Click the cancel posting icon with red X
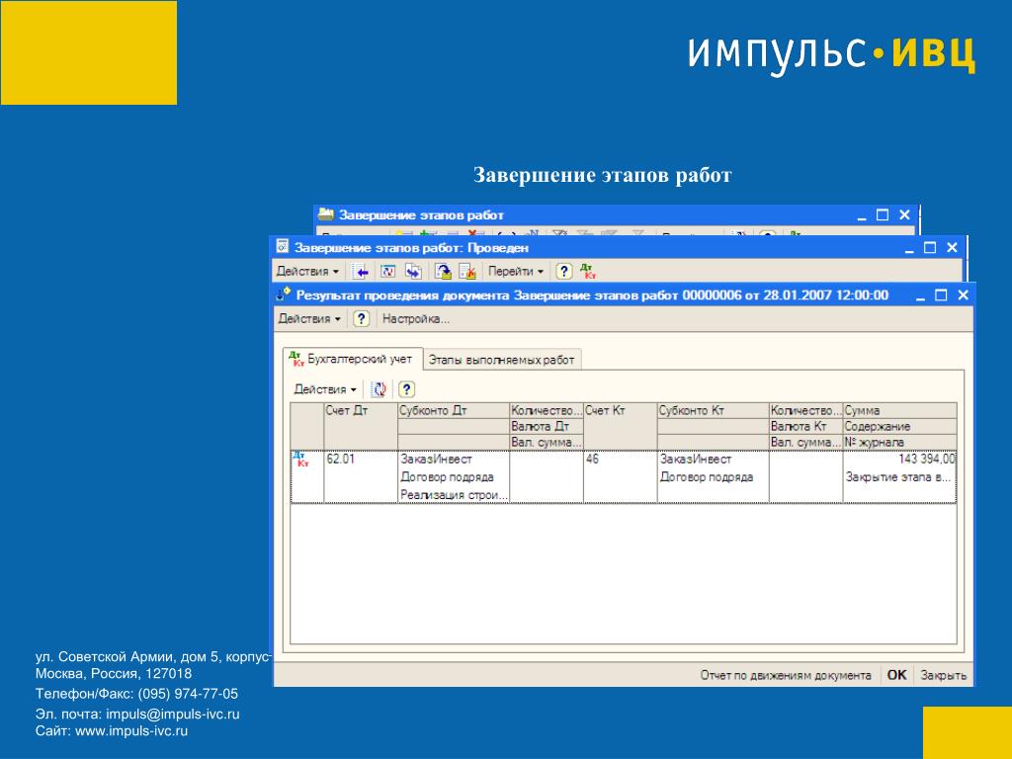Viewport: 1012px width, 759px height. click(x=467, y=272)
